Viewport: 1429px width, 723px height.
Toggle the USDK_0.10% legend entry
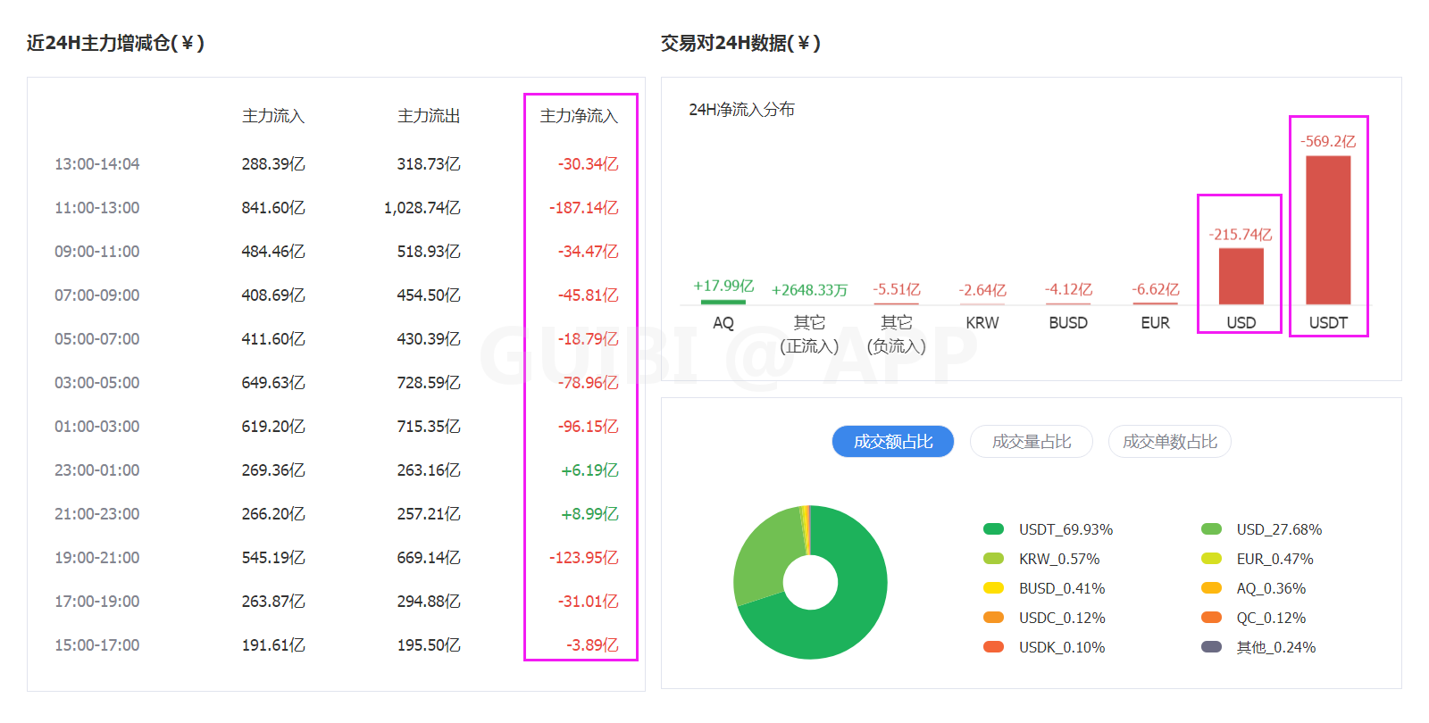click(1044, 647)
